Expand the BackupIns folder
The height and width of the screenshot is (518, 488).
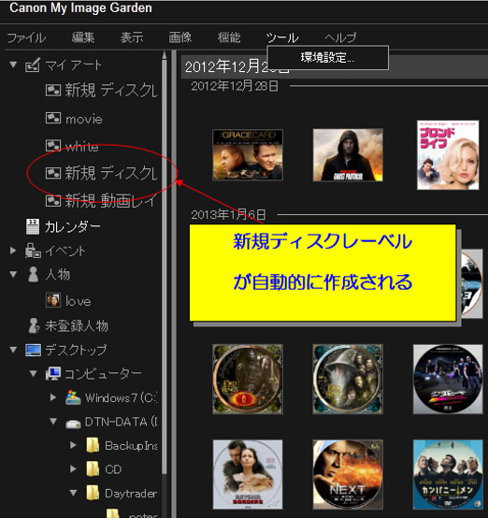click(73, 445)
